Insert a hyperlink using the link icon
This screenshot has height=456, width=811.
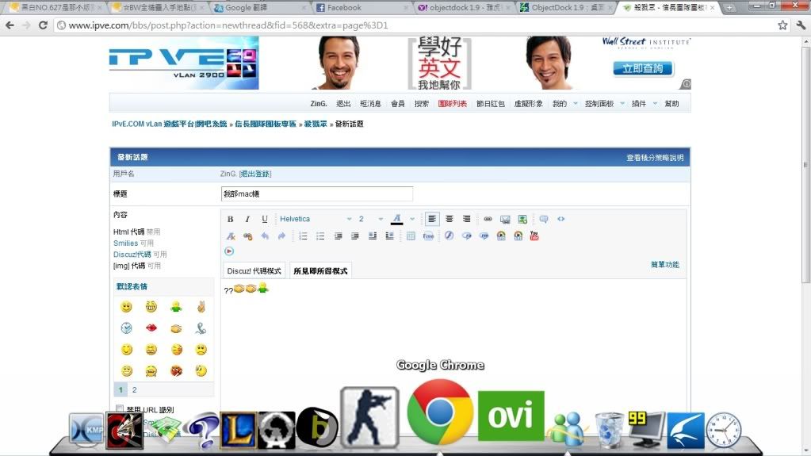pos(488,219)
